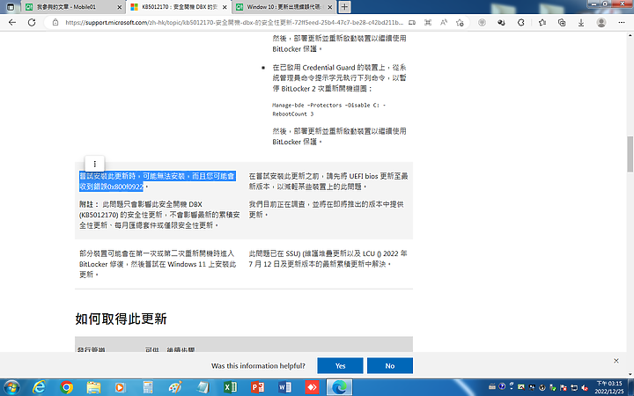Open the dark bubbles extension icon on the toolbar

501,23
